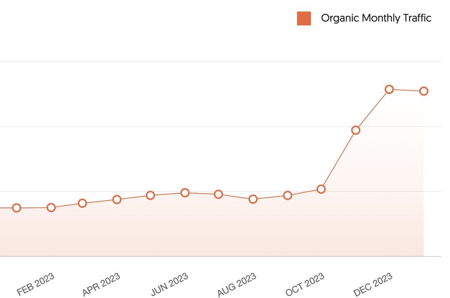Click the orange Organic Monthly Traffic legend swatch
The width and height of the screenshot is (450, 298).
pyautogui.click(x=304, y=18)
